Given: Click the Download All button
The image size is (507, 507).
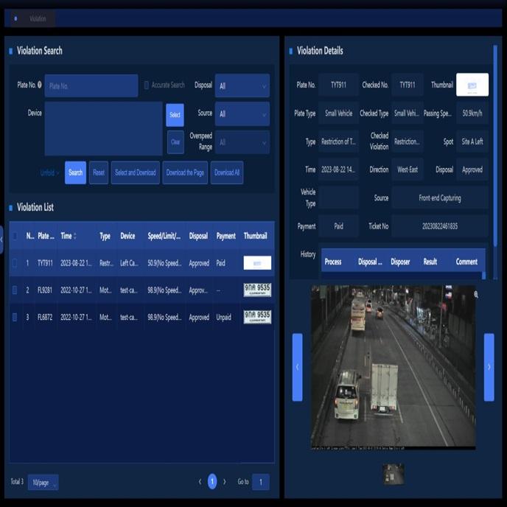Looking at the screenshot, I should point(226,173).
